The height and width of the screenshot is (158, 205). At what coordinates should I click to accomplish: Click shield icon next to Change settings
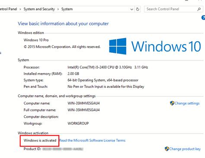click(x=172, y=103)
